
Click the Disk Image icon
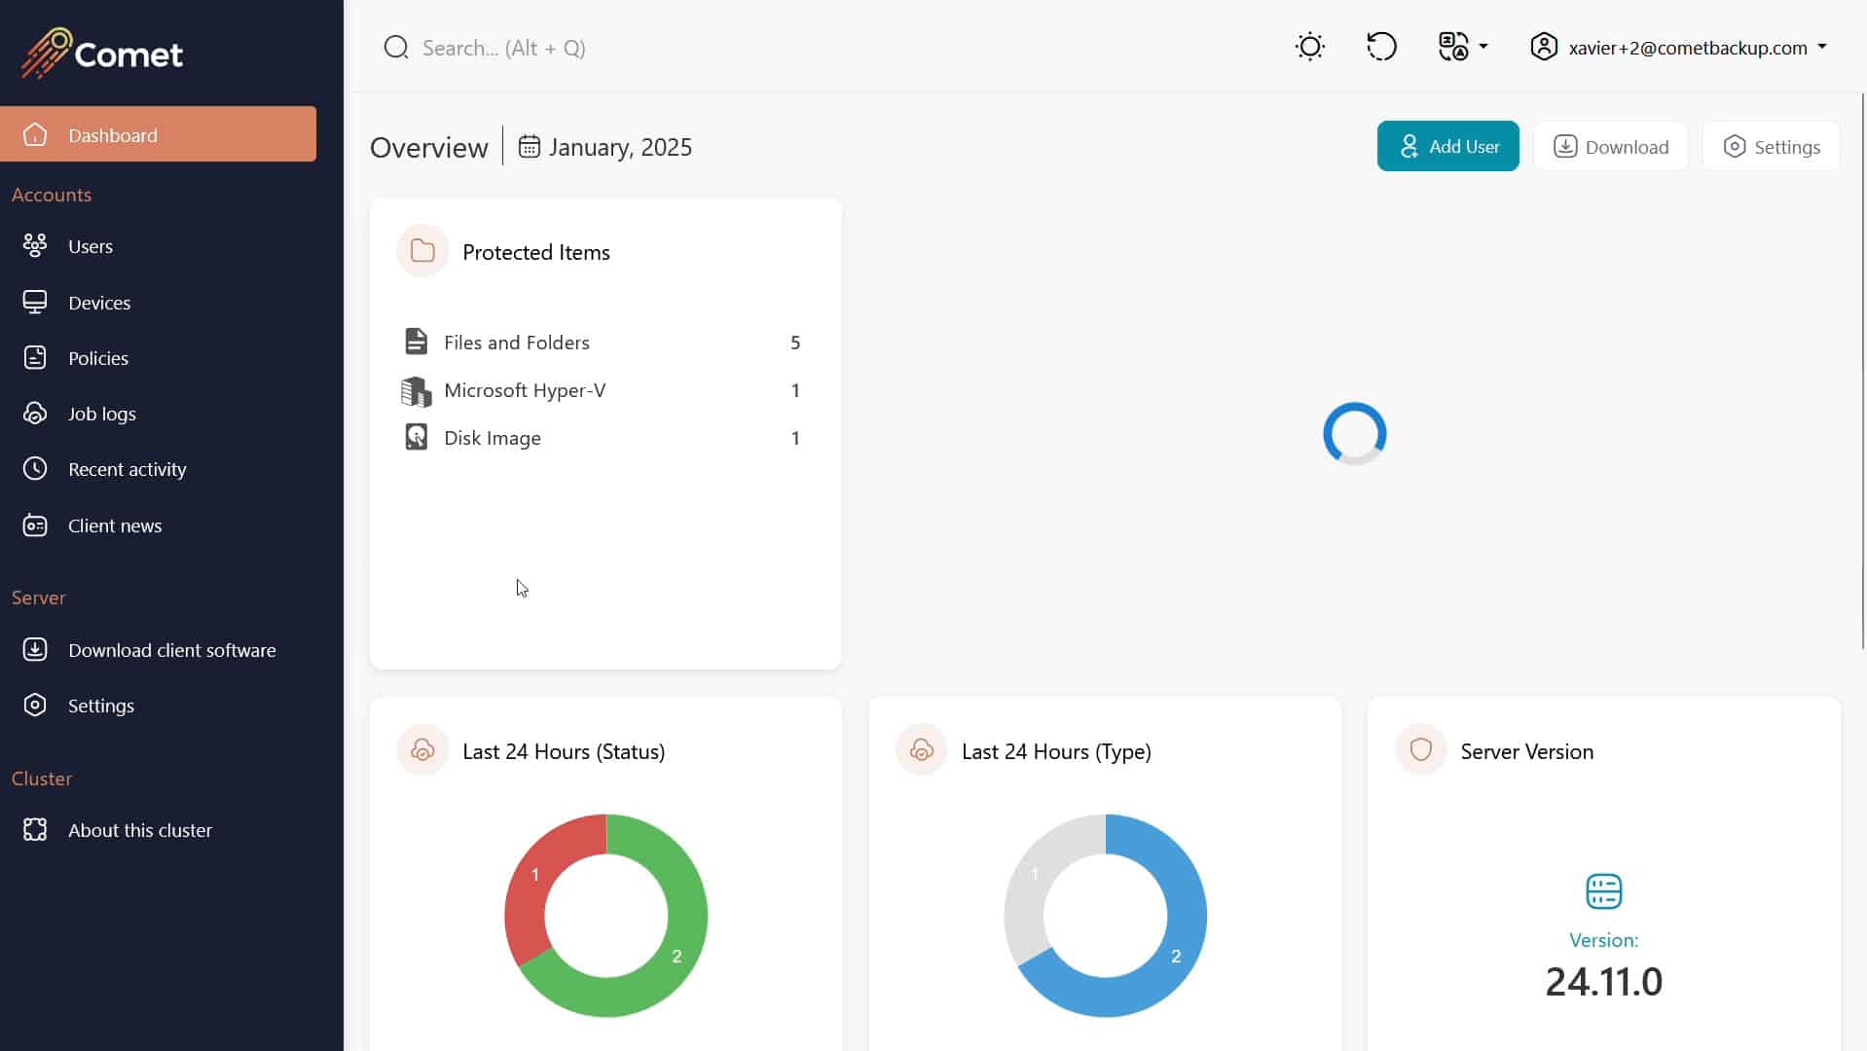(x=416, y=437)
